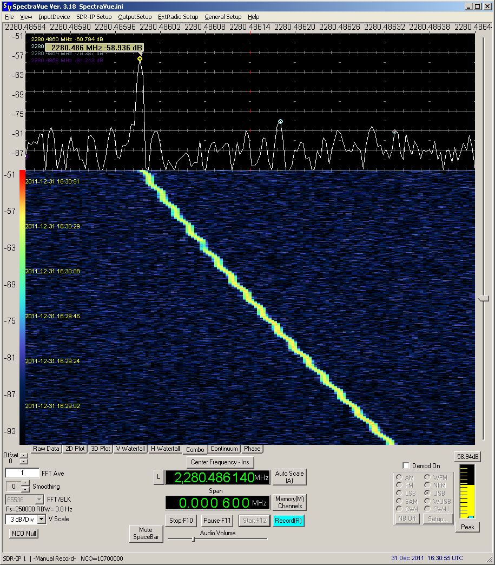
Task: Switch to the 3D Plot tab
Action: point(101,449)
